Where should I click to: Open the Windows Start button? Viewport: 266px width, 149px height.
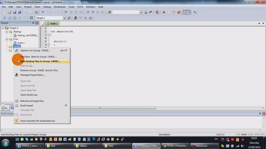(x=5, y=142)
